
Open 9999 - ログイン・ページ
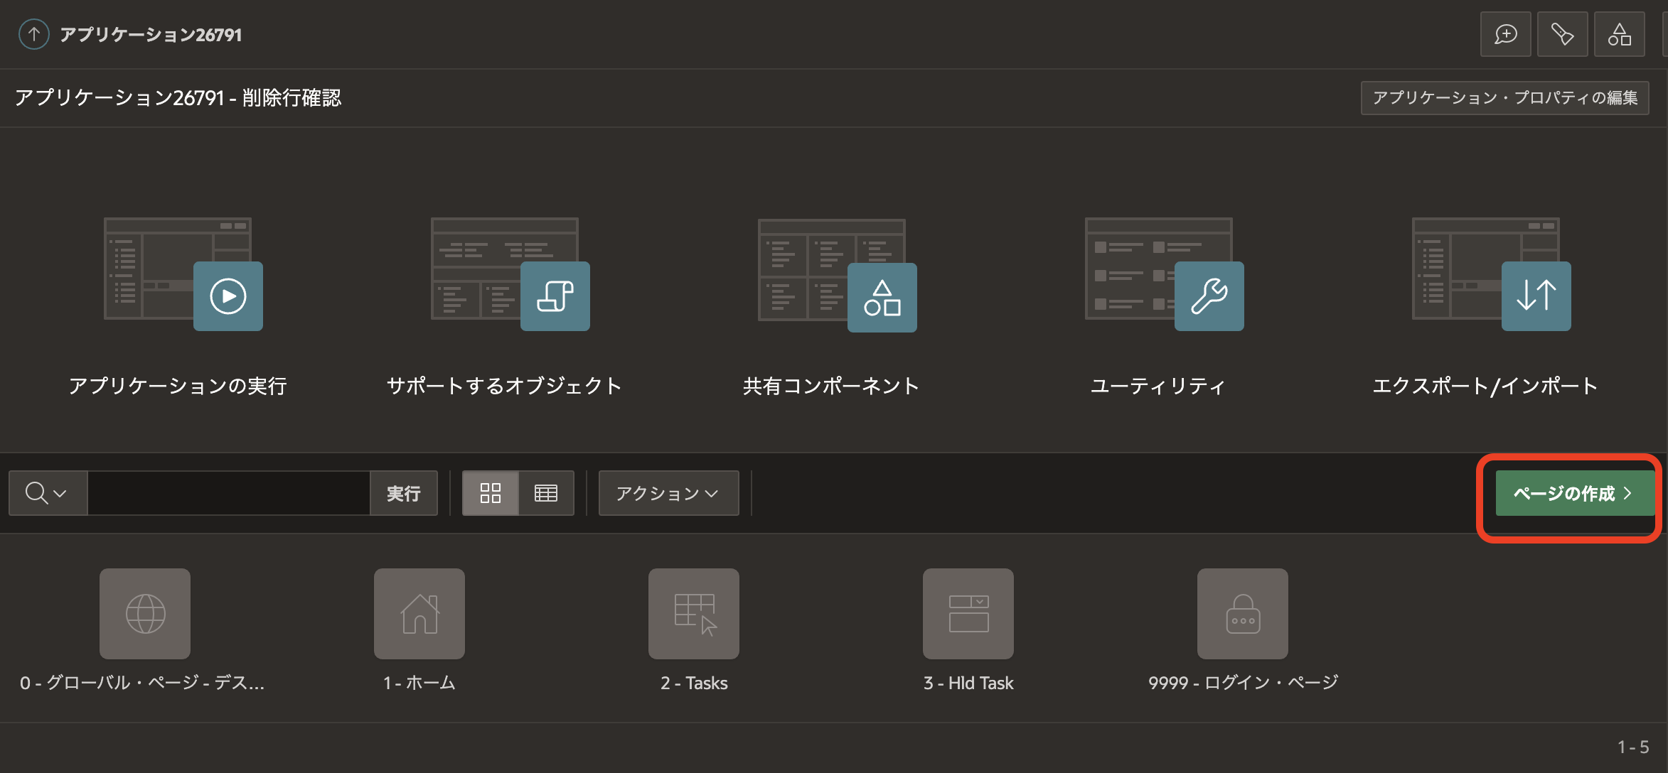click(x=1242, y=614)
